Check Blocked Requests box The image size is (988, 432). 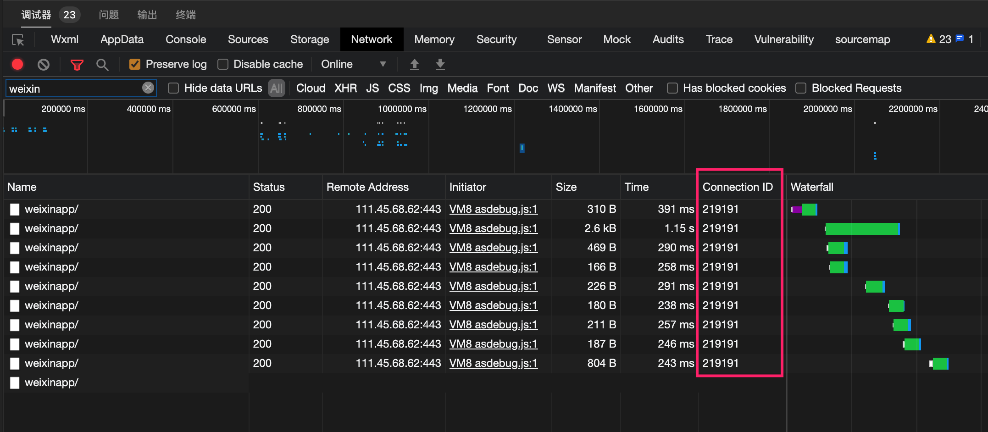click(801, 88)
